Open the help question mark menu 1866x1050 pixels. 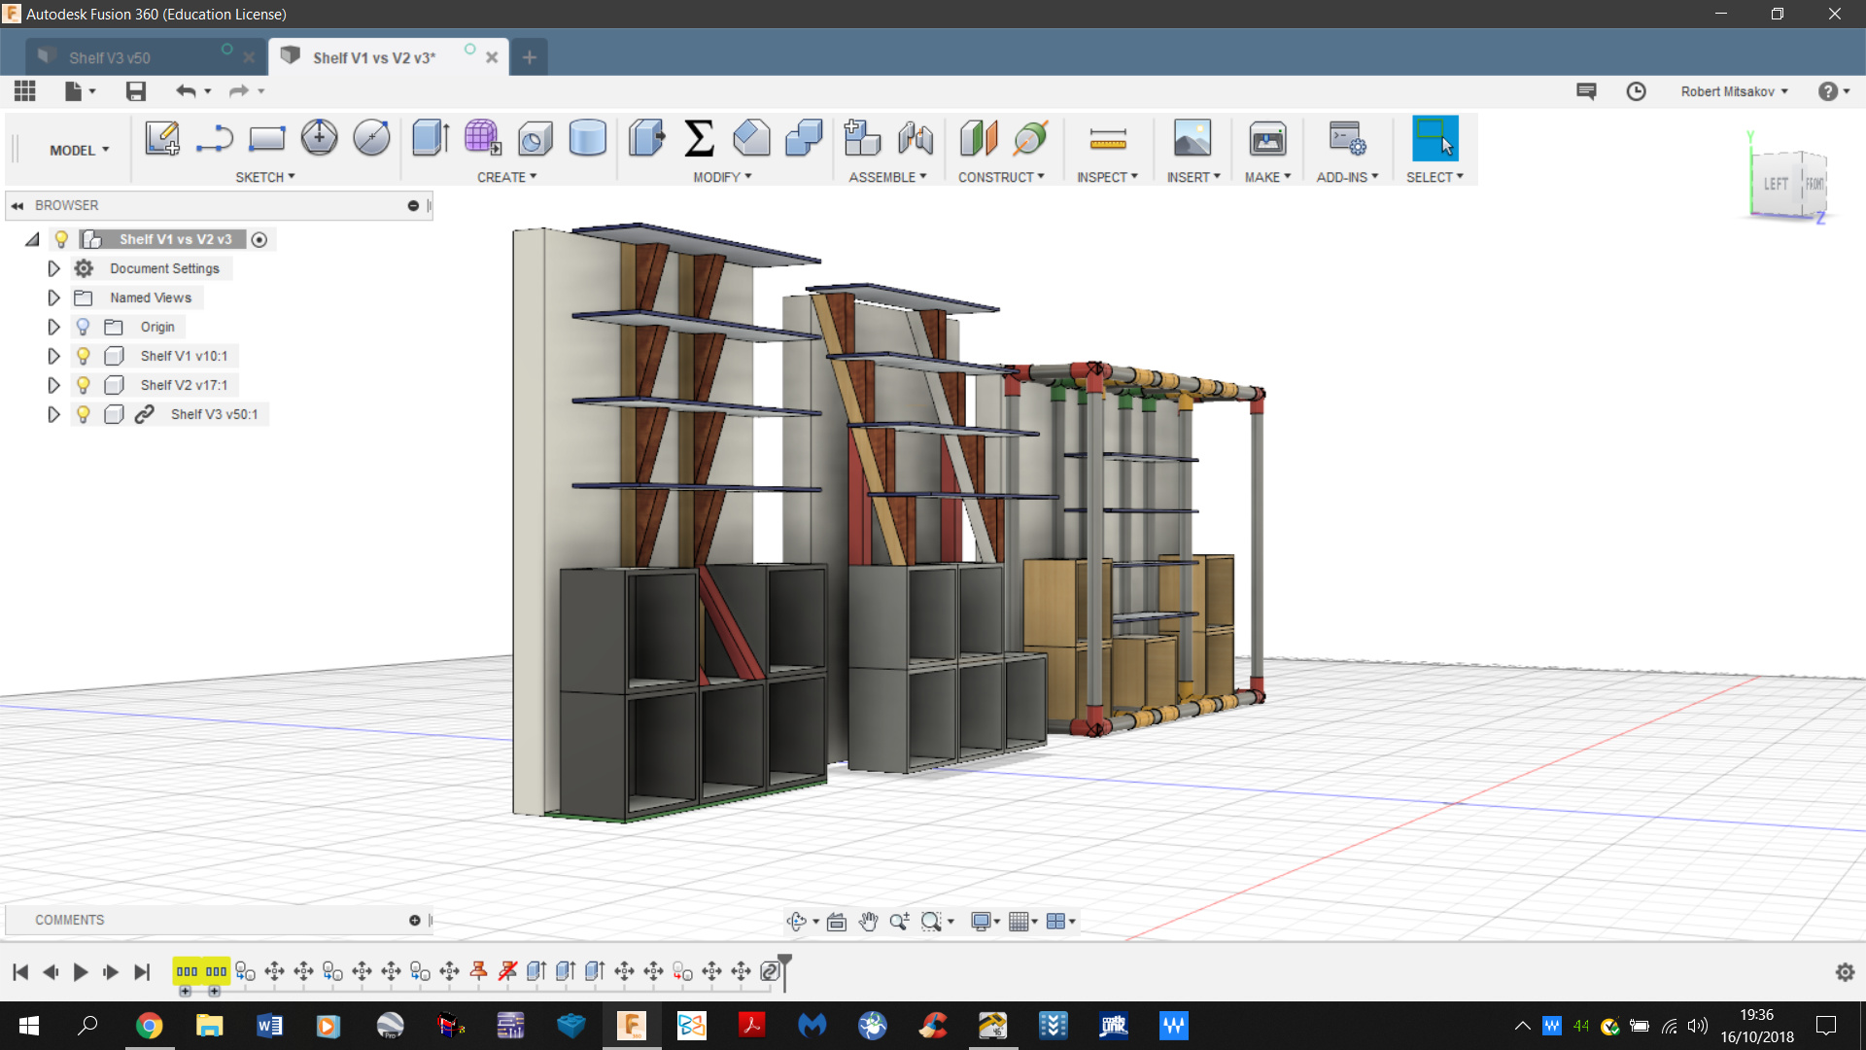[x=1833, y=91]
